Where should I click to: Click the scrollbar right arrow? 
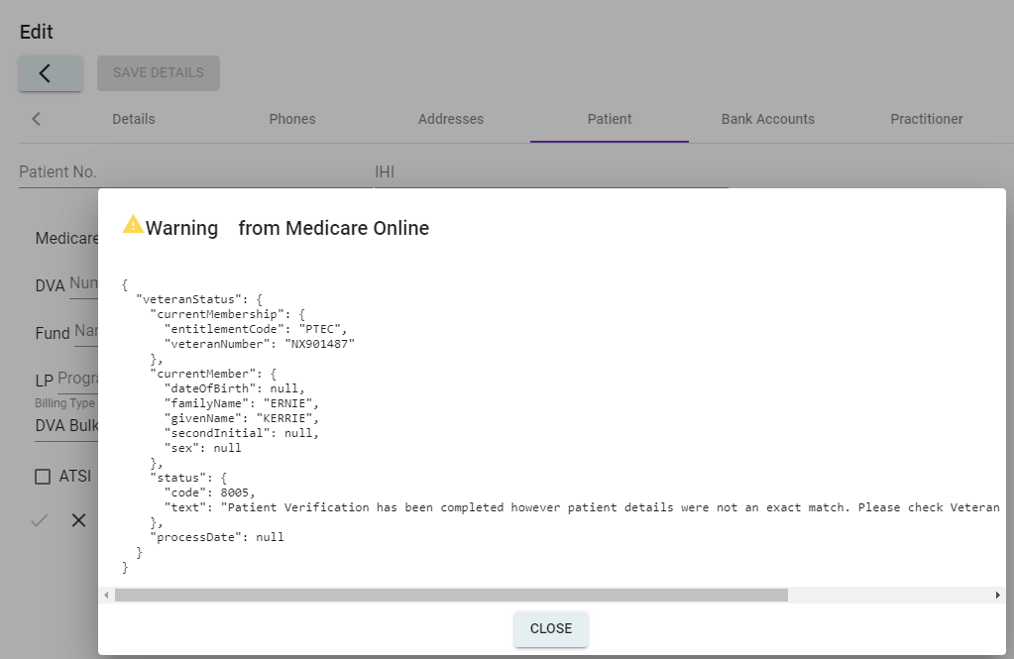coord(997,595)
